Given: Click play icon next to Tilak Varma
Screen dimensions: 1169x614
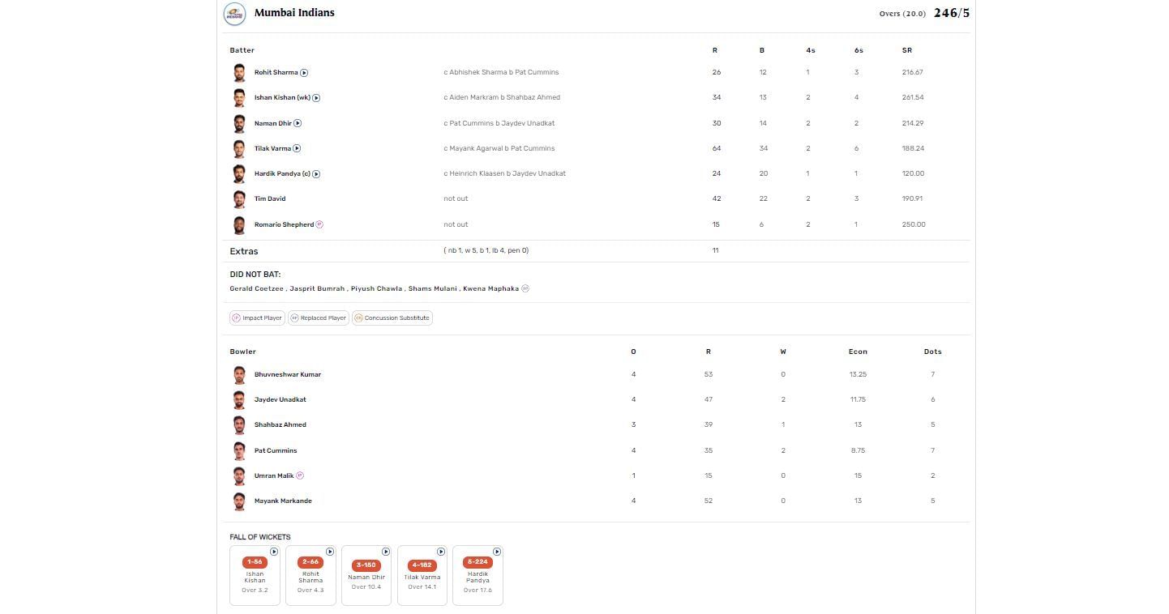Looking at the screenshot, I should click(297, 148).
